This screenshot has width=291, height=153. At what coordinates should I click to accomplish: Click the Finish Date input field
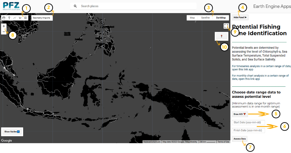pyautogui.click(x=248, y=130)
